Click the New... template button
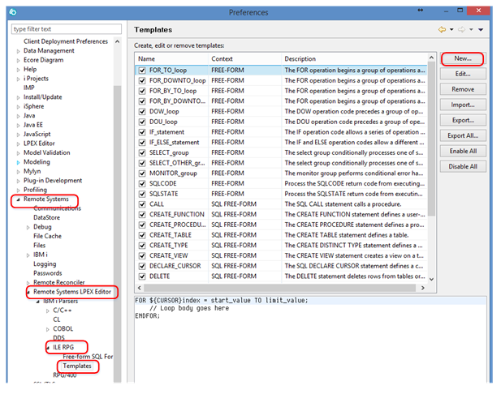Image resolution: width=501 pixels, height=394 pixels. (462, 59)
